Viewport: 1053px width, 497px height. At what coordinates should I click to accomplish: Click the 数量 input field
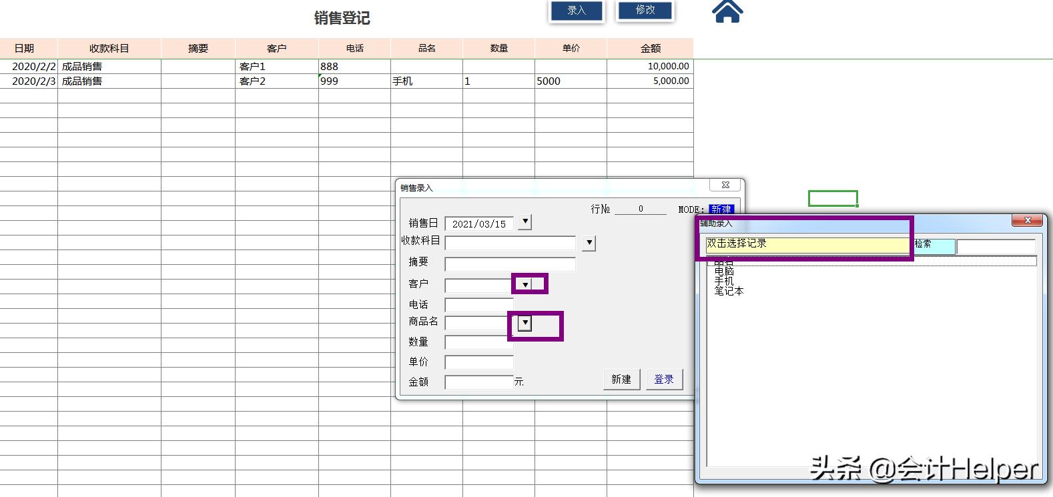(x=479, y=343)
